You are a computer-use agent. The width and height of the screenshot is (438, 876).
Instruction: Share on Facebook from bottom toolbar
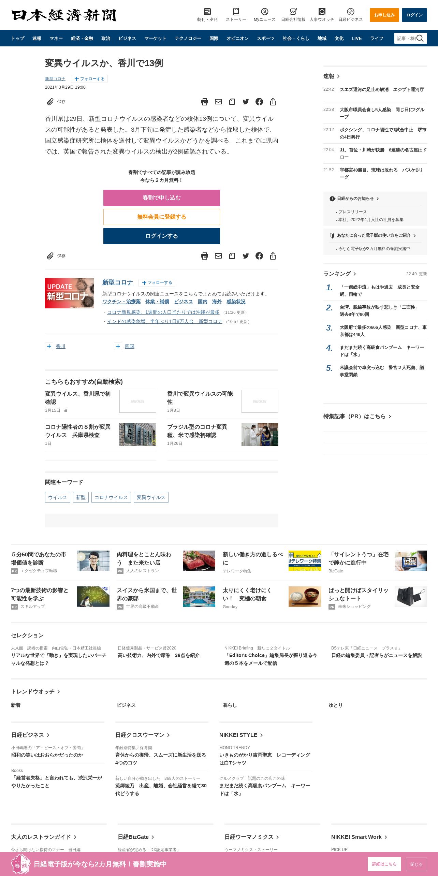pyautogui.click(x=259, y=256)
